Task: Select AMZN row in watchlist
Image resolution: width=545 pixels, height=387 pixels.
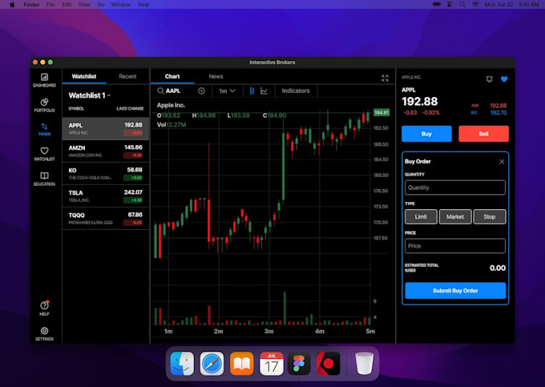Action: click(106, 151)
